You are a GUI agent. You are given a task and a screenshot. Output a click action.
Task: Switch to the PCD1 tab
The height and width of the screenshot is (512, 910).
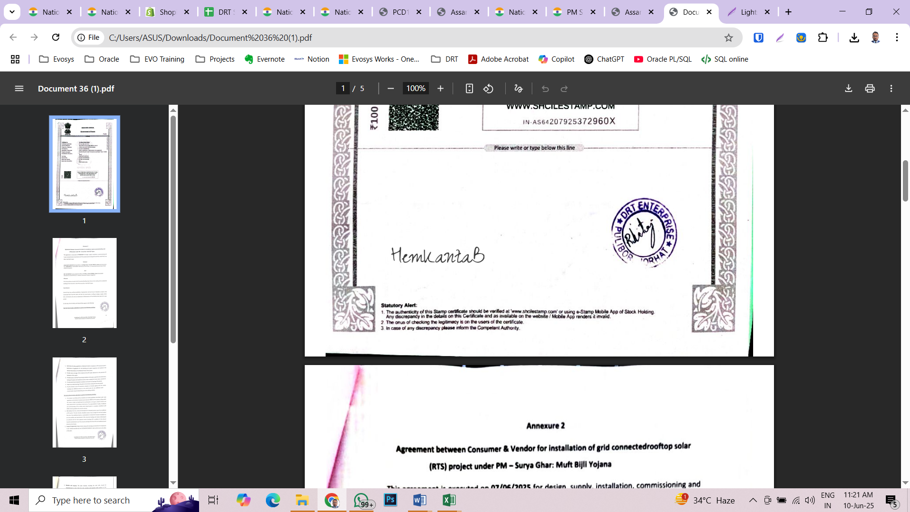click(x=400, y=12)
